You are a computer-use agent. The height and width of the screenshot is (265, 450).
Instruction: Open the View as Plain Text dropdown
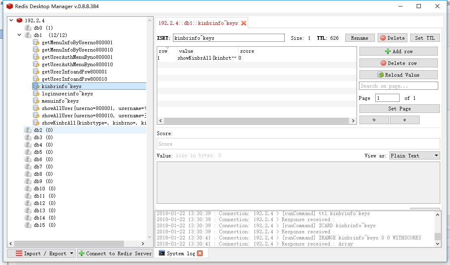(x=414, y=156)
